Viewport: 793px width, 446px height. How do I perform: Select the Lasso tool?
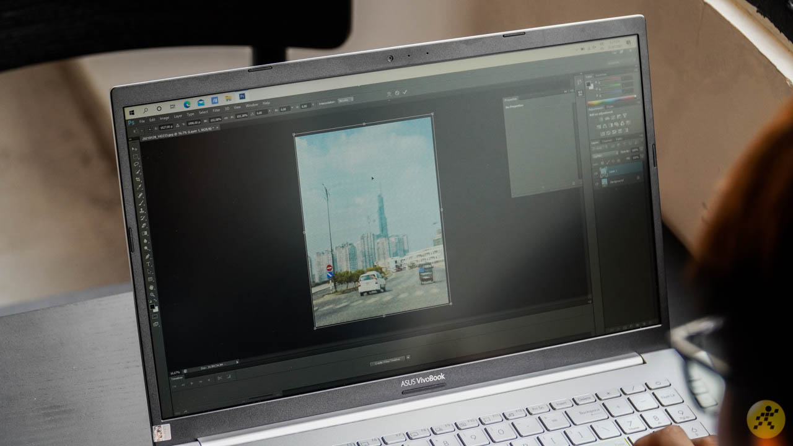[x=136, y=164]
